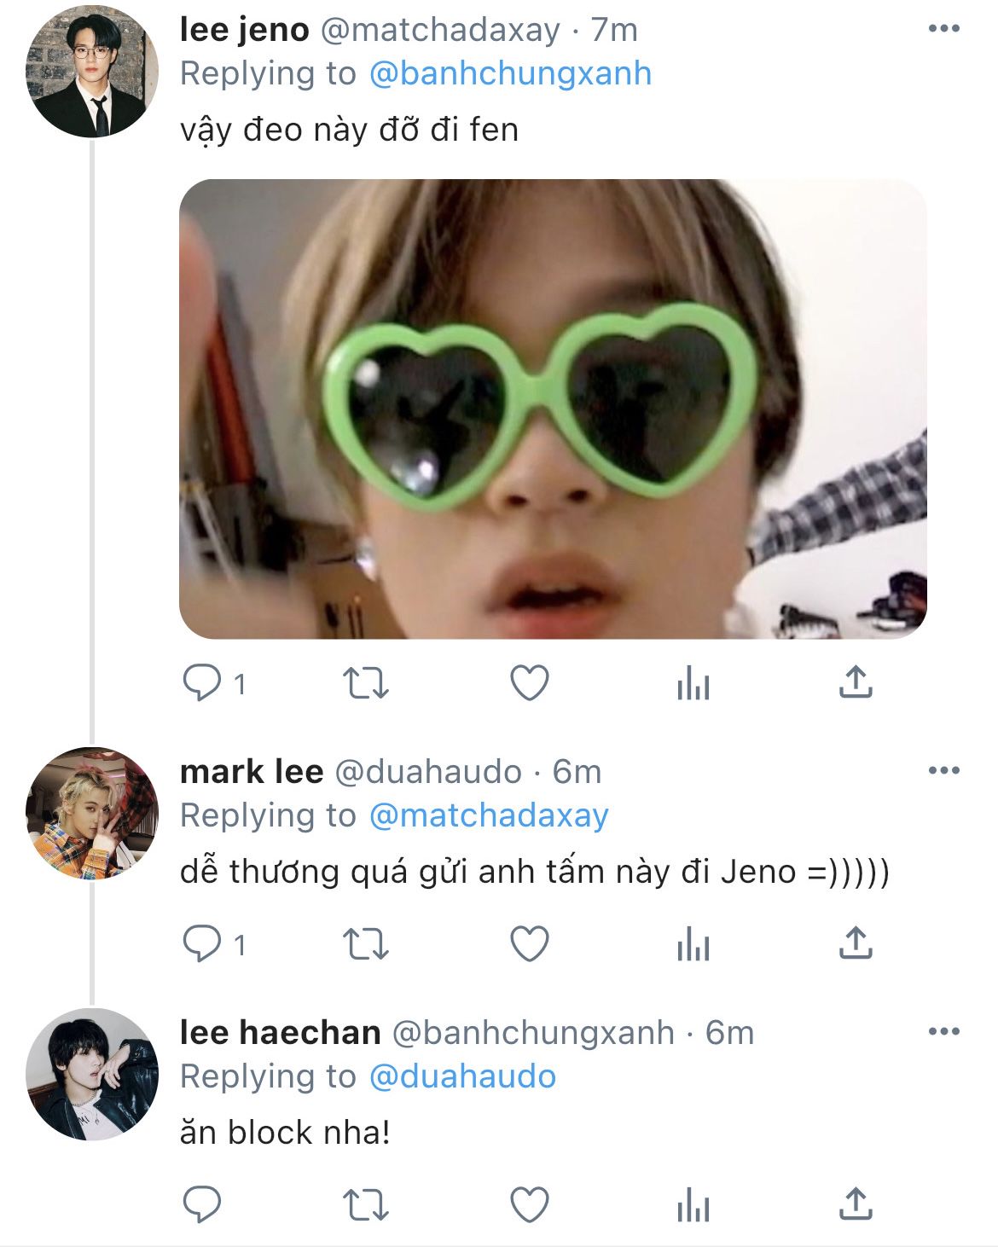Open more options for lee haechan's tweet
The height and width of the screenshot is (1247, 998).
click(x=943, y=1032)
